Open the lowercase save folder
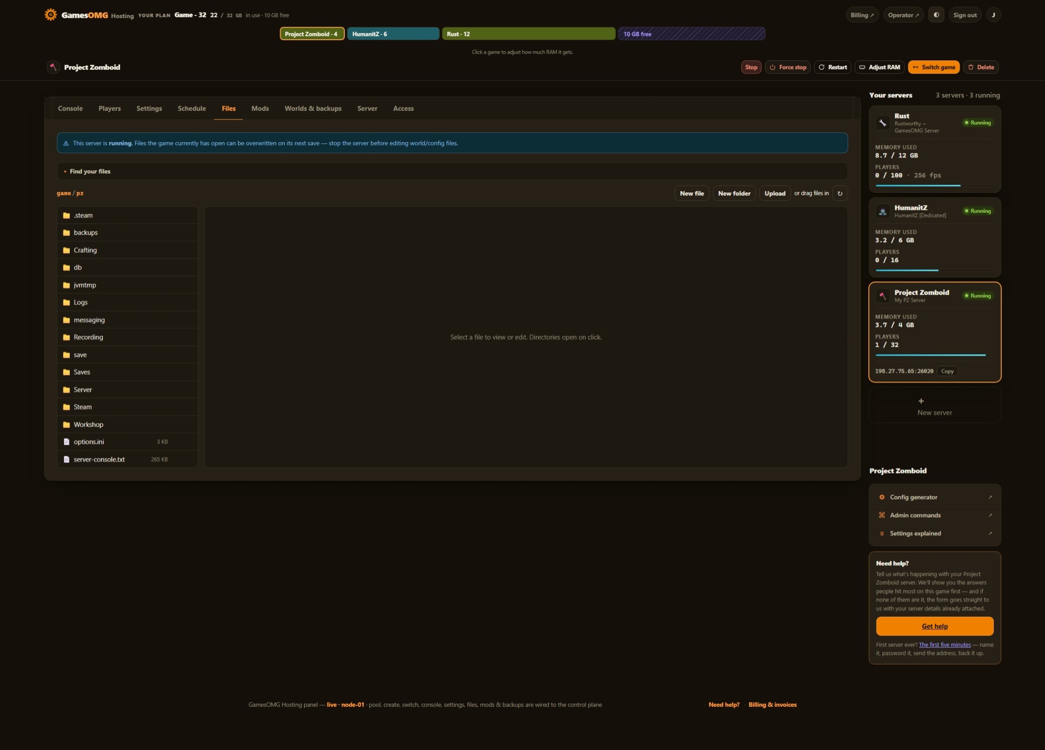The width and height of the screenshot is (1045, 750). point(127,355)
